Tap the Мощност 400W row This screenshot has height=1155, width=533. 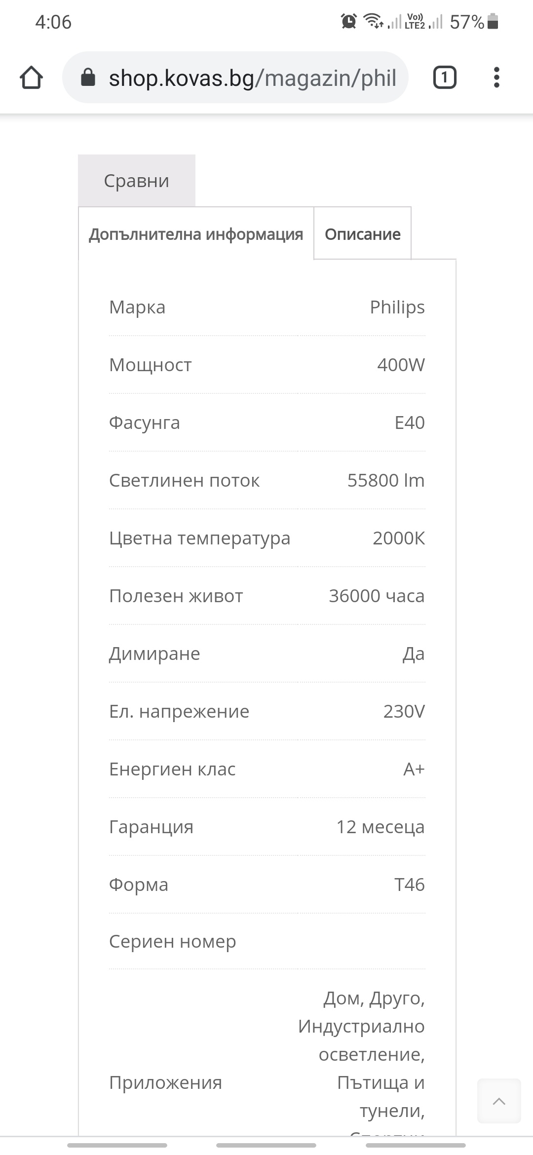coord(267,365)
